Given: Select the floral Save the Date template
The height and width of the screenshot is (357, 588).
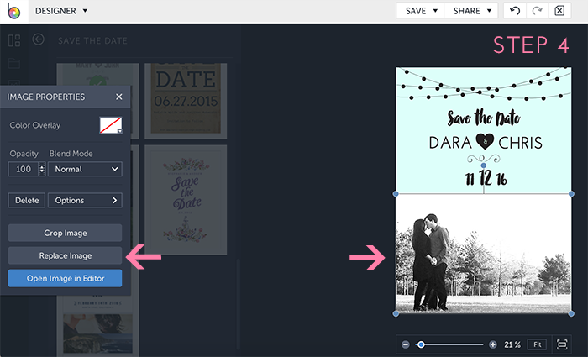Looking at the screenshot, I should point(186,200).
